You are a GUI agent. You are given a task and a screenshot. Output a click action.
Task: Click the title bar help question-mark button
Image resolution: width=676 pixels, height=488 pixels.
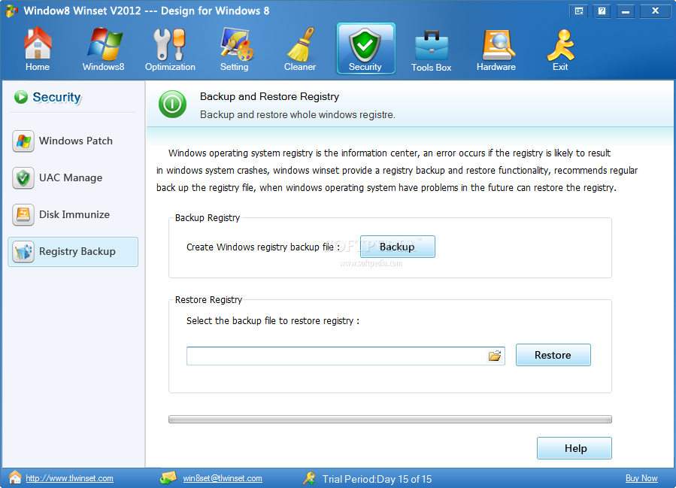pos(602,11)
